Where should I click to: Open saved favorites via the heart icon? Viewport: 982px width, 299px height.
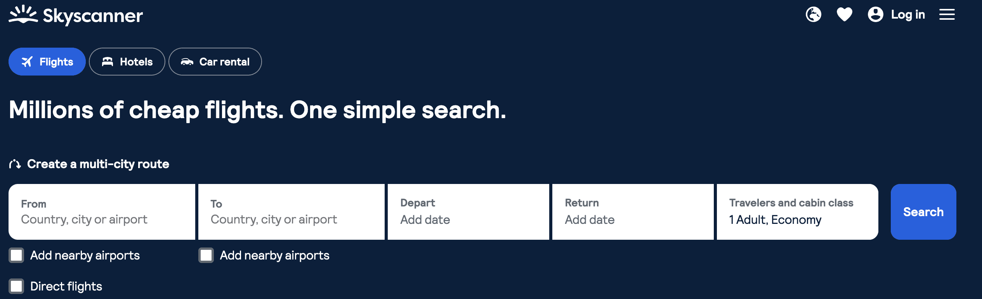click(845, 14)
